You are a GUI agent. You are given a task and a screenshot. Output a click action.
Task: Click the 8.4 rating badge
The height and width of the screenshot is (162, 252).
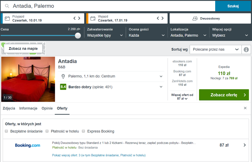[x=63, y=87]
